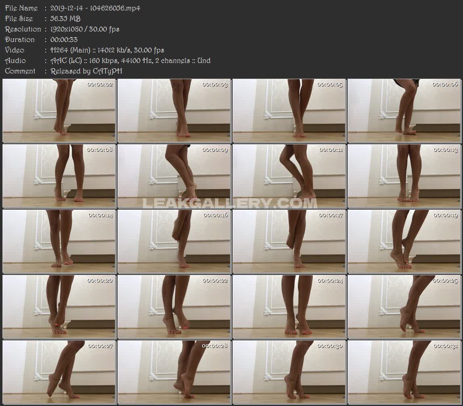Open the thumbnail marked 00:00:16
This screenshot has height=406, width=463.
174,241
